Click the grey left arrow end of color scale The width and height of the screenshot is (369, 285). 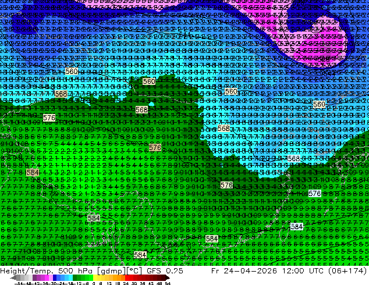click(13, 278)
